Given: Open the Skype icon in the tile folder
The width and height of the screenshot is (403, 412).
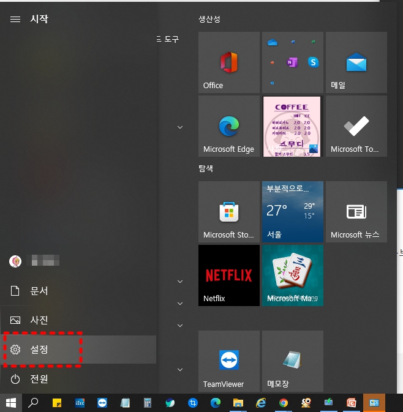Looking at the screenshot, I should tap(313, 62).
